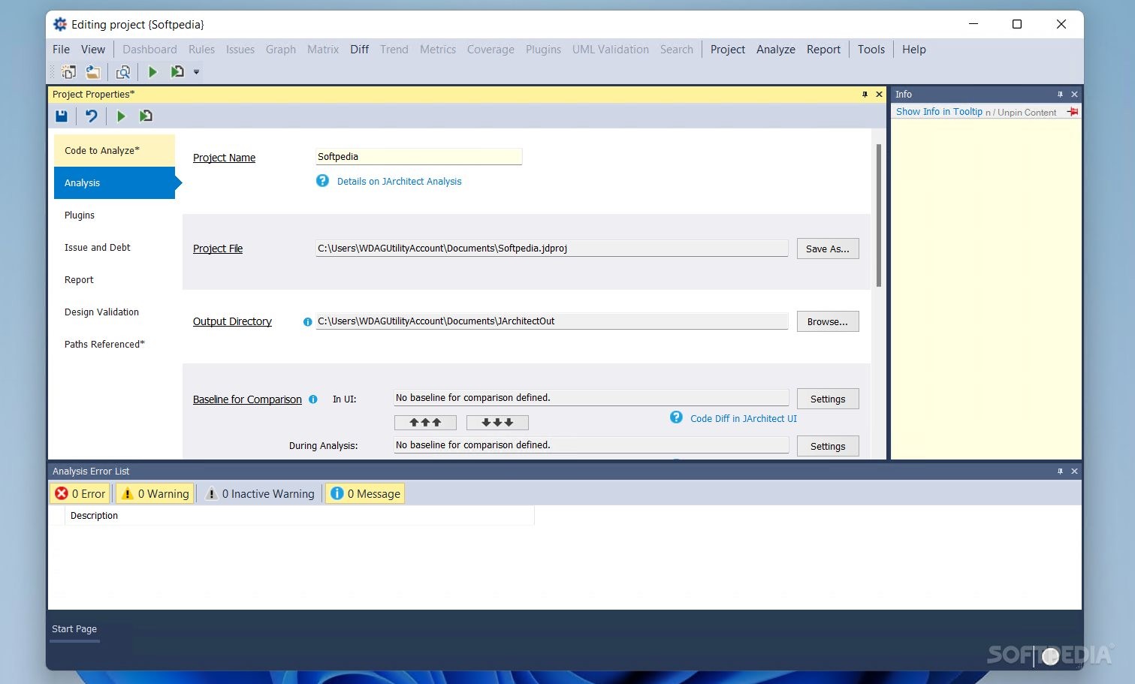Click the triple up arrows button
The width and height of the screenshot is (1135, 684).
click(425, 423)
